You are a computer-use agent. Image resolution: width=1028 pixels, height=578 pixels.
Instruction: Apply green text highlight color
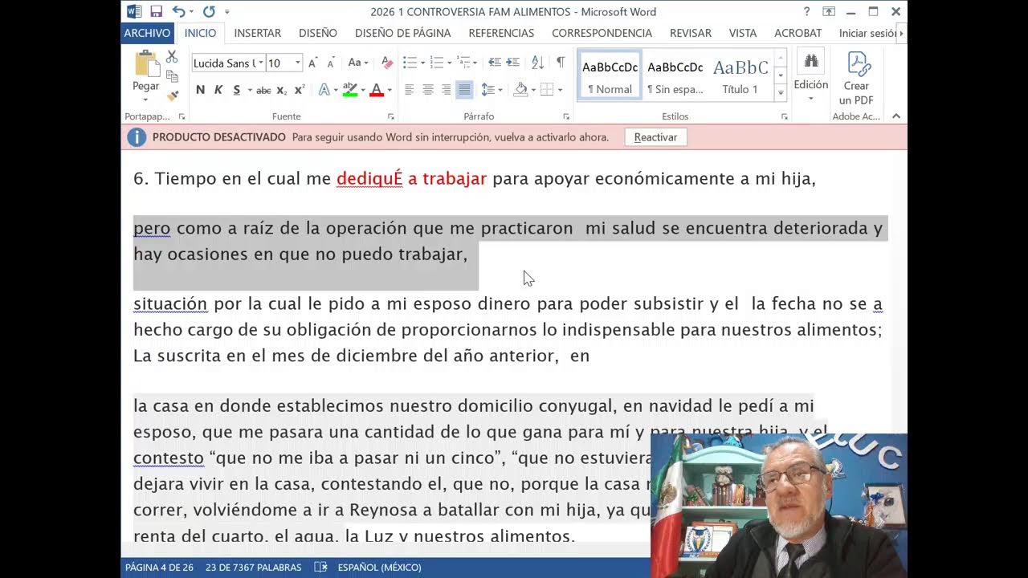point(349,90)
